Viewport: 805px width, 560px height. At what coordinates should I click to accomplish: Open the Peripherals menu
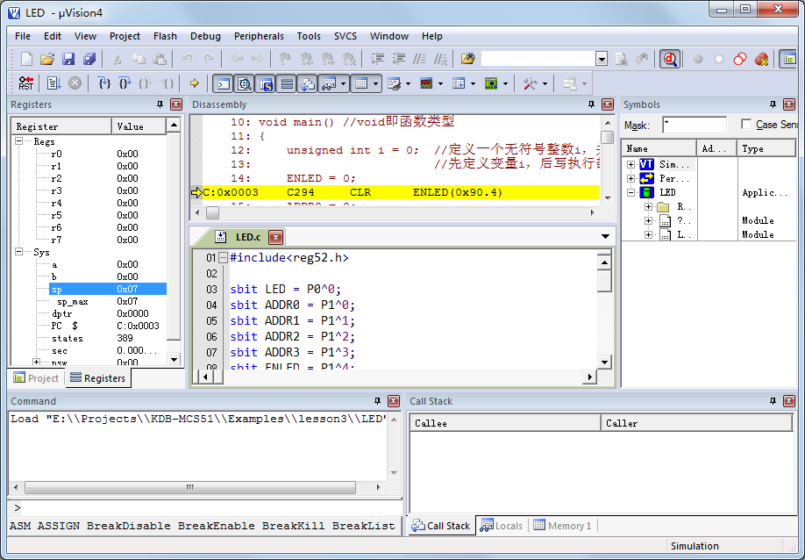[259, 36]
